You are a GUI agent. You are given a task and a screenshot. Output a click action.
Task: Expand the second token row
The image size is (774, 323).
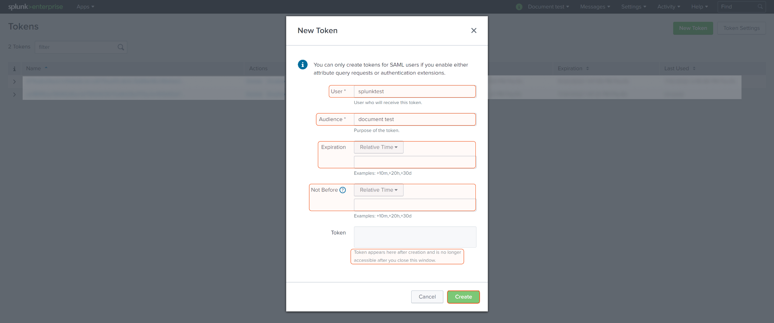(14, 94)
